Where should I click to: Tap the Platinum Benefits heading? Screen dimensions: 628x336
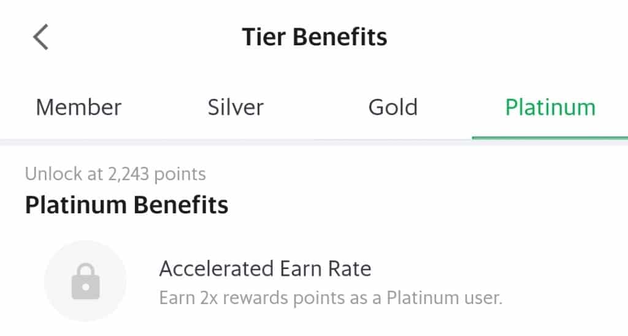pyautogui.click(x=126, y=205)
